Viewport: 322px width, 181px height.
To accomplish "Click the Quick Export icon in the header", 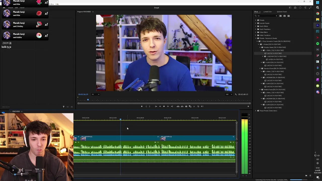I will (x=295, y=8).
